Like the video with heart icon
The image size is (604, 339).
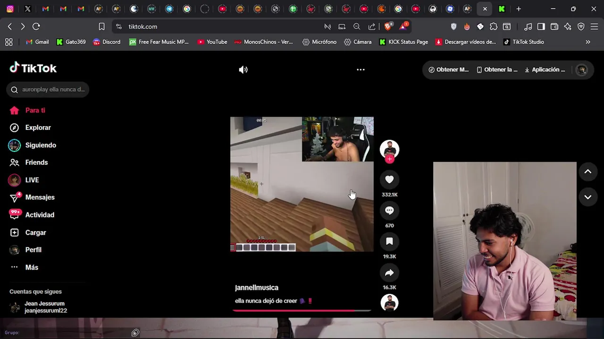(389, 179)
